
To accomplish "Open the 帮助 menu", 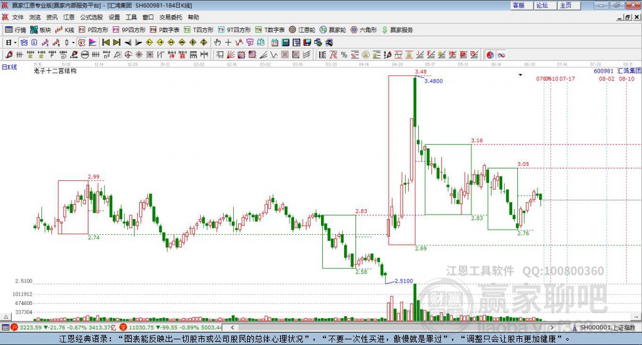I will (x=193, y=17).
